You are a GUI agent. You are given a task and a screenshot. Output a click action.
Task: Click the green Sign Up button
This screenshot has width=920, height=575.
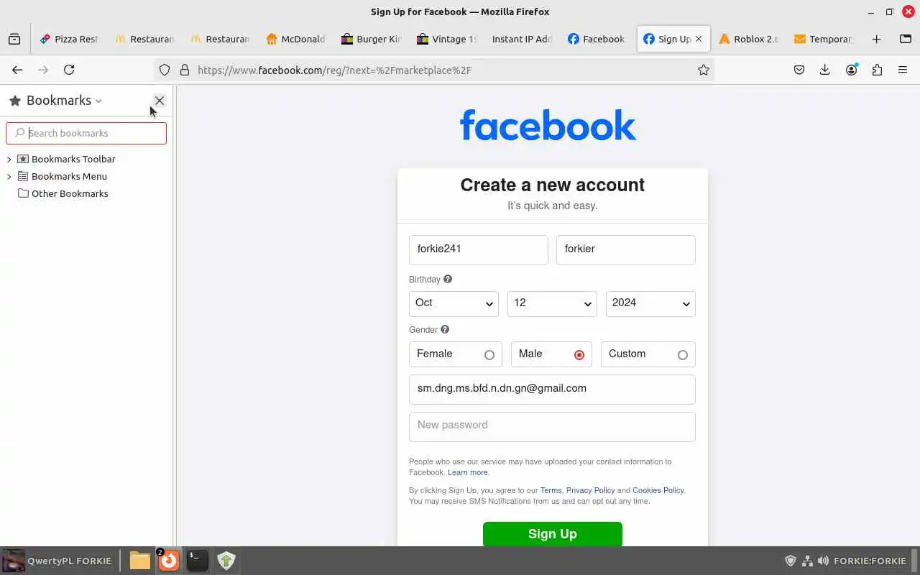[552, 534]
